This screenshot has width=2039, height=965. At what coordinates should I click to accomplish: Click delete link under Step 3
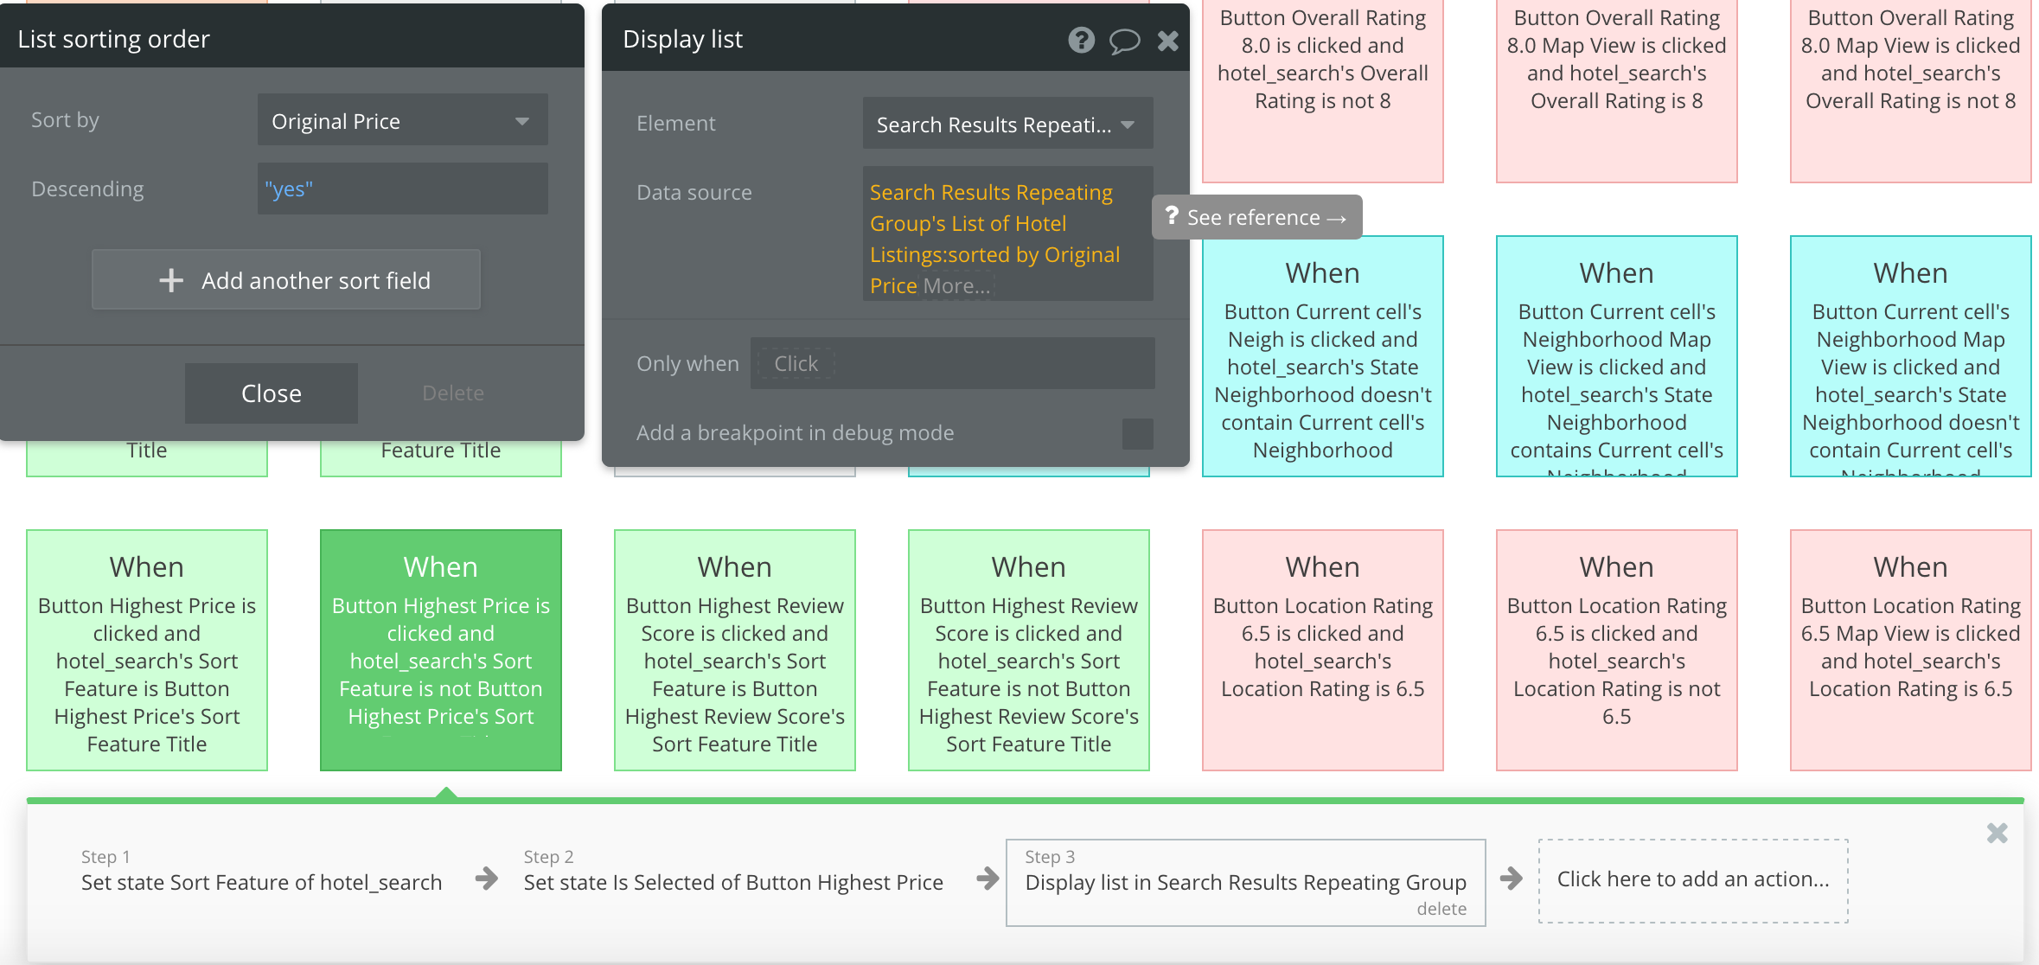[1441, 908]
